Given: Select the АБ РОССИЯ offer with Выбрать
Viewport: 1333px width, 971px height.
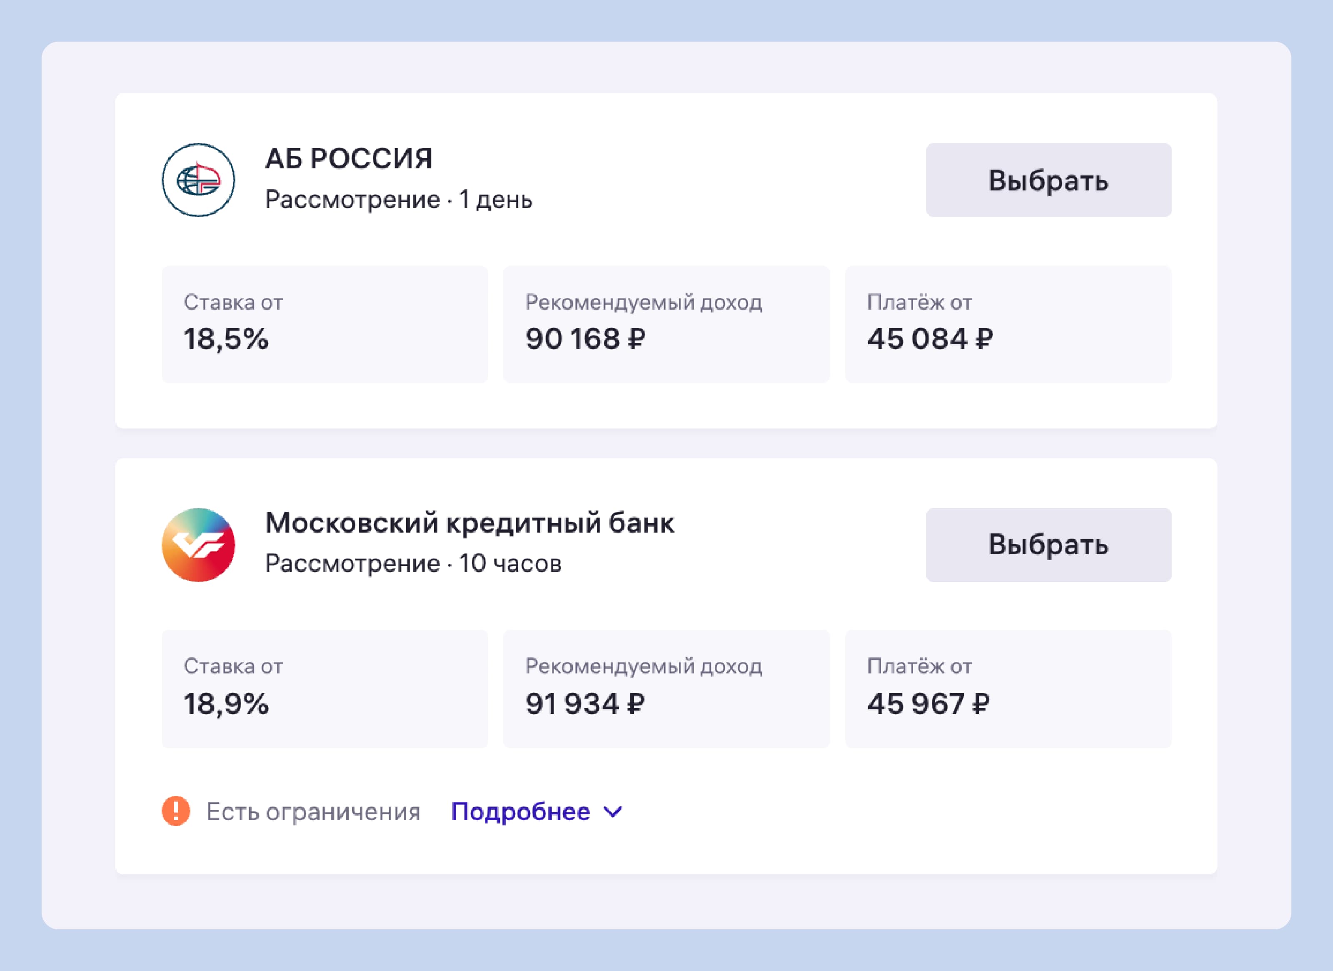Looking at the screenshot, I should pos(1048,180).
